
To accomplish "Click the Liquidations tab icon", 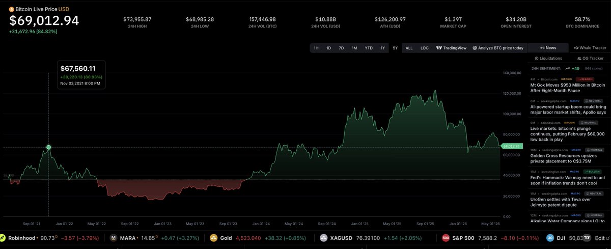I will click(x=537, y=59).
